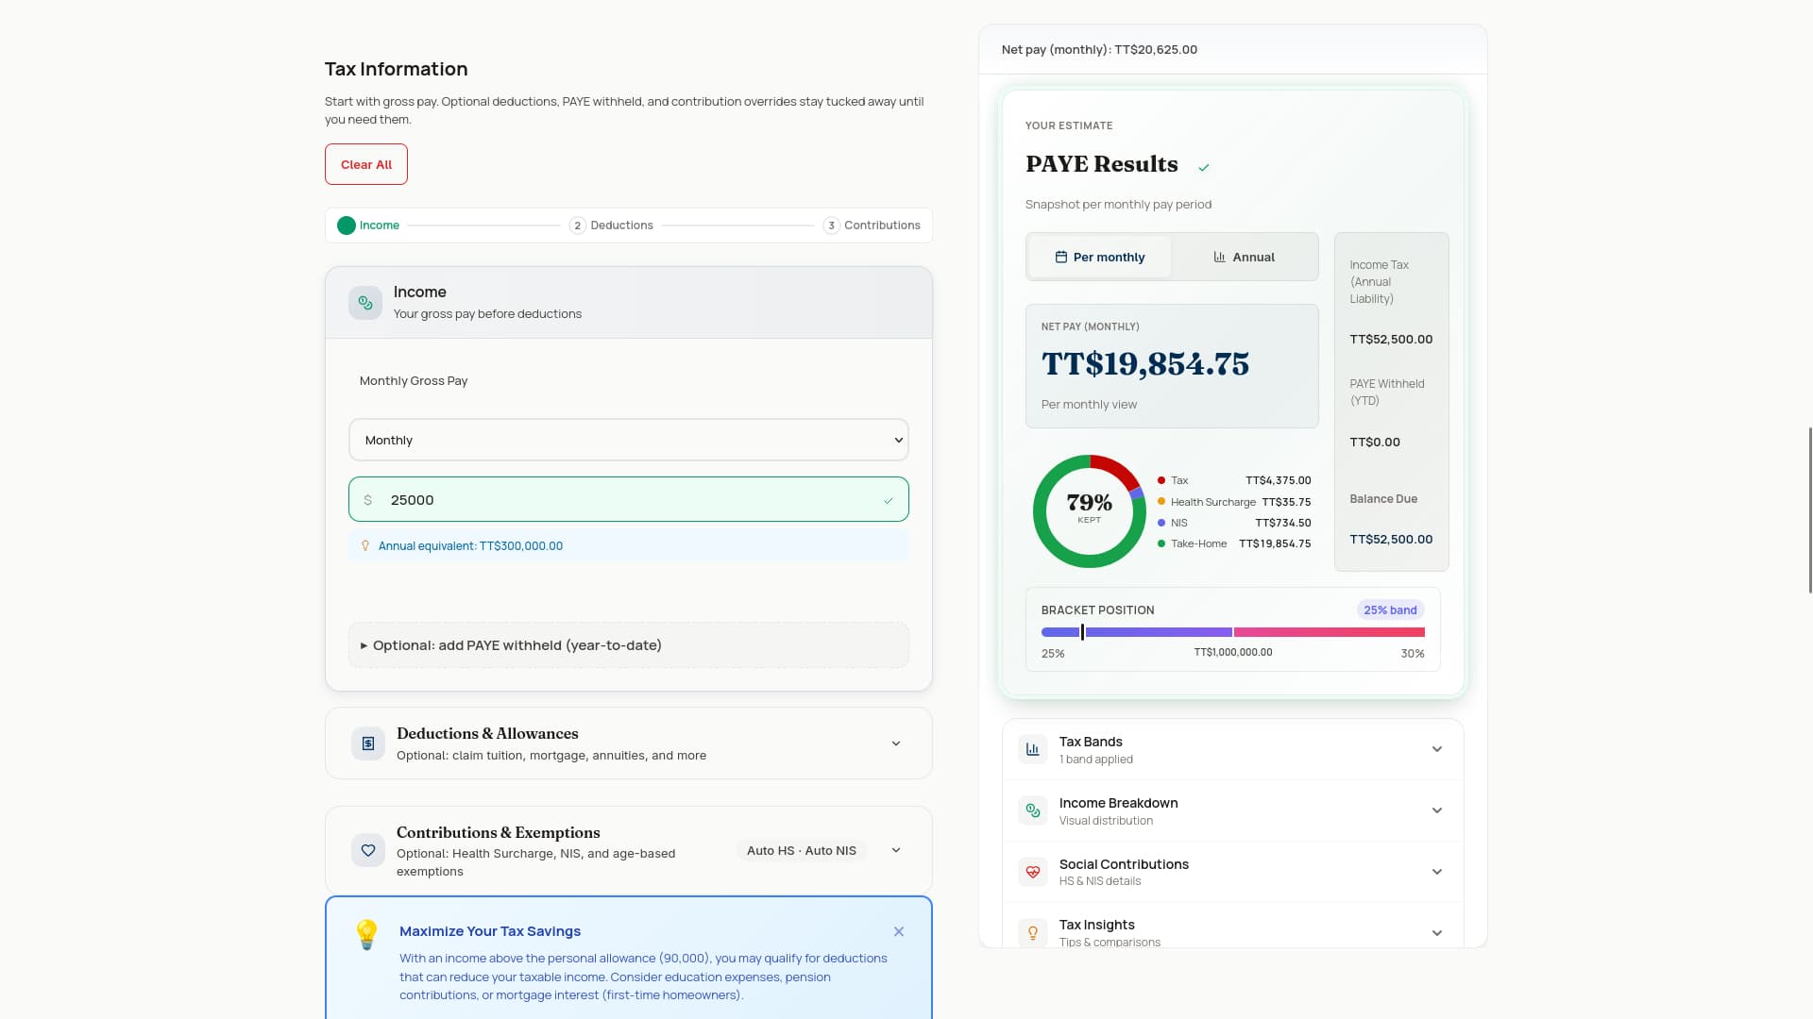Click the 79% kept donut chart
1813x1019 pixels.
1090,511
